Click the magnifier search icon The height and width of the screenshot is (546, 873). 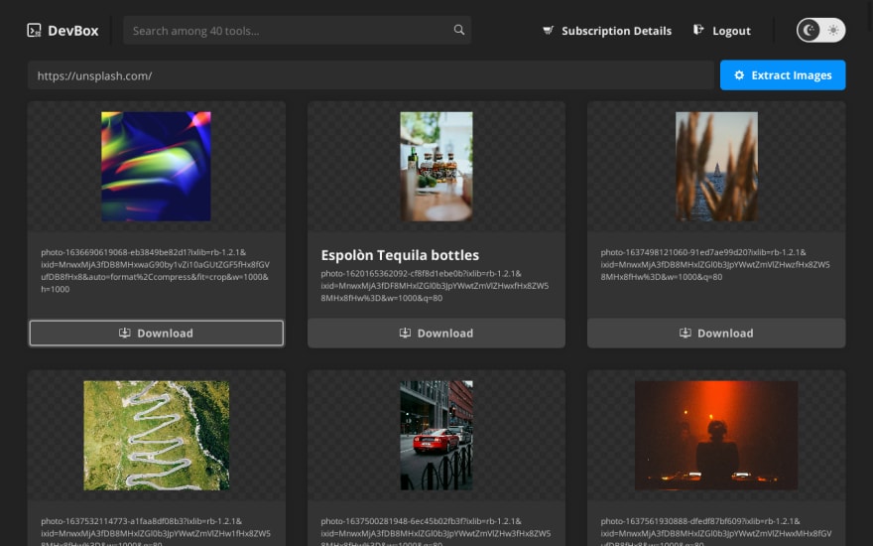(458, 30)
